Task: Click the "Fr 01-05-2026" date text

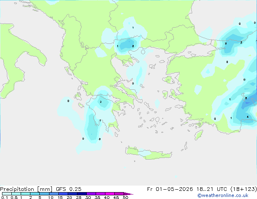Action: (170, 189)
